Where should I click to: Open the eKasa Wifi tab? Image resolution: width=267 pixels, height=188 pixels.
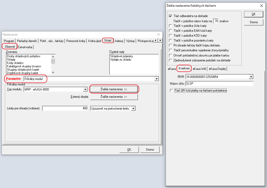[x=200, y=69]
